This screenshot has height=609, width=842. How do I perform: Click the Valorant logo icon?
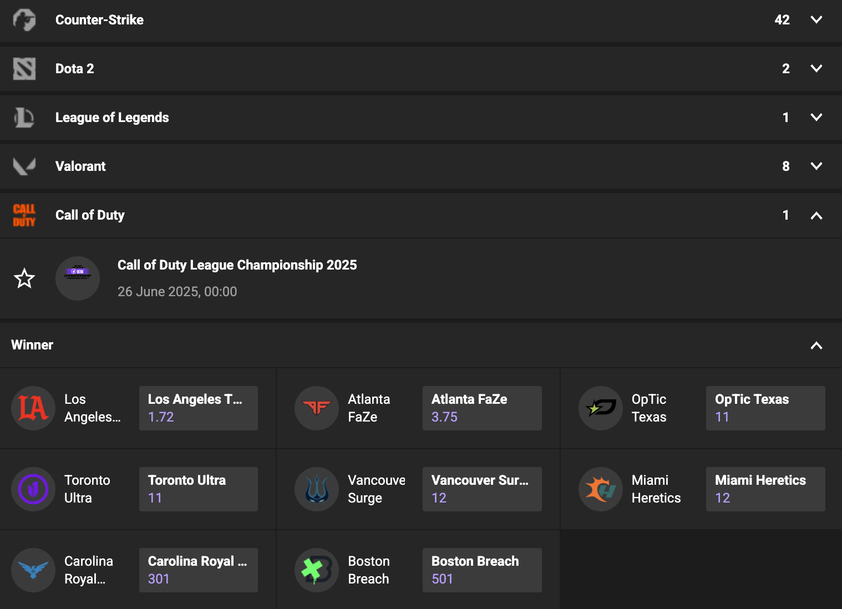click(x=24, y=166)
